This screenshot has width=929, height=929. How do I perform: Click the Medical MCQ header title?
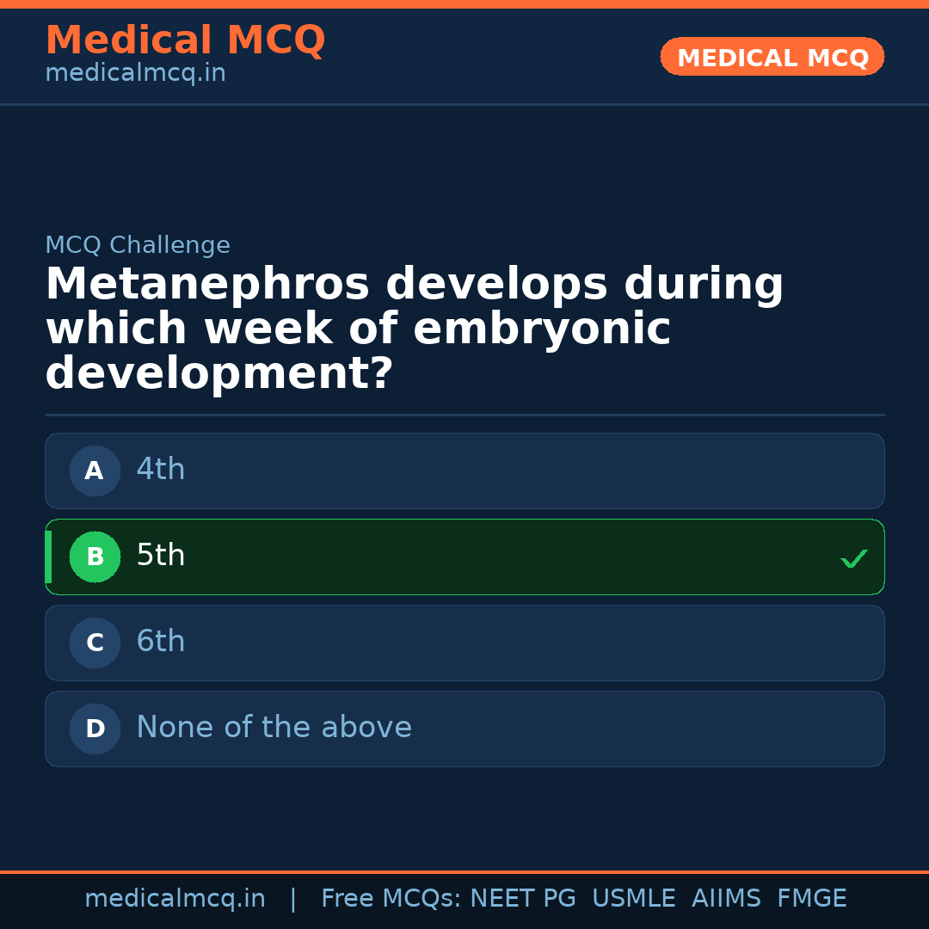(x=185, y=40)
